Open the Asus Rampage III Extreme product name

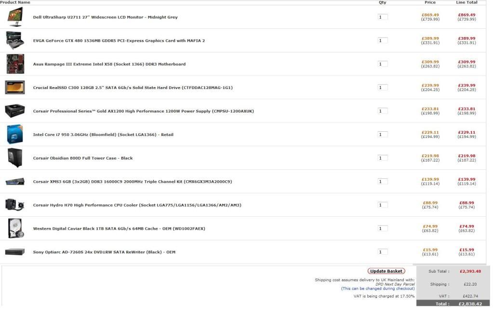click(x=109, y=64)
